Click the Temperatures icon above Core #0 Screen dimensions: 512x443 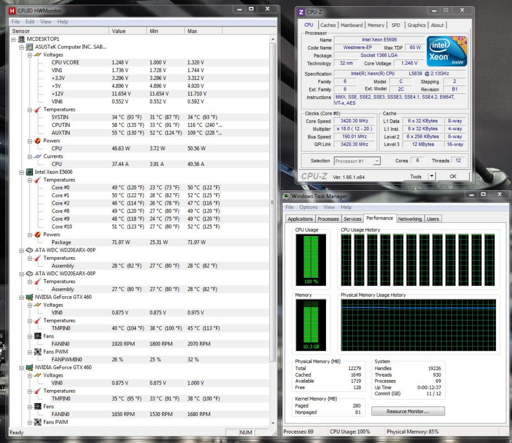[38, 180]
